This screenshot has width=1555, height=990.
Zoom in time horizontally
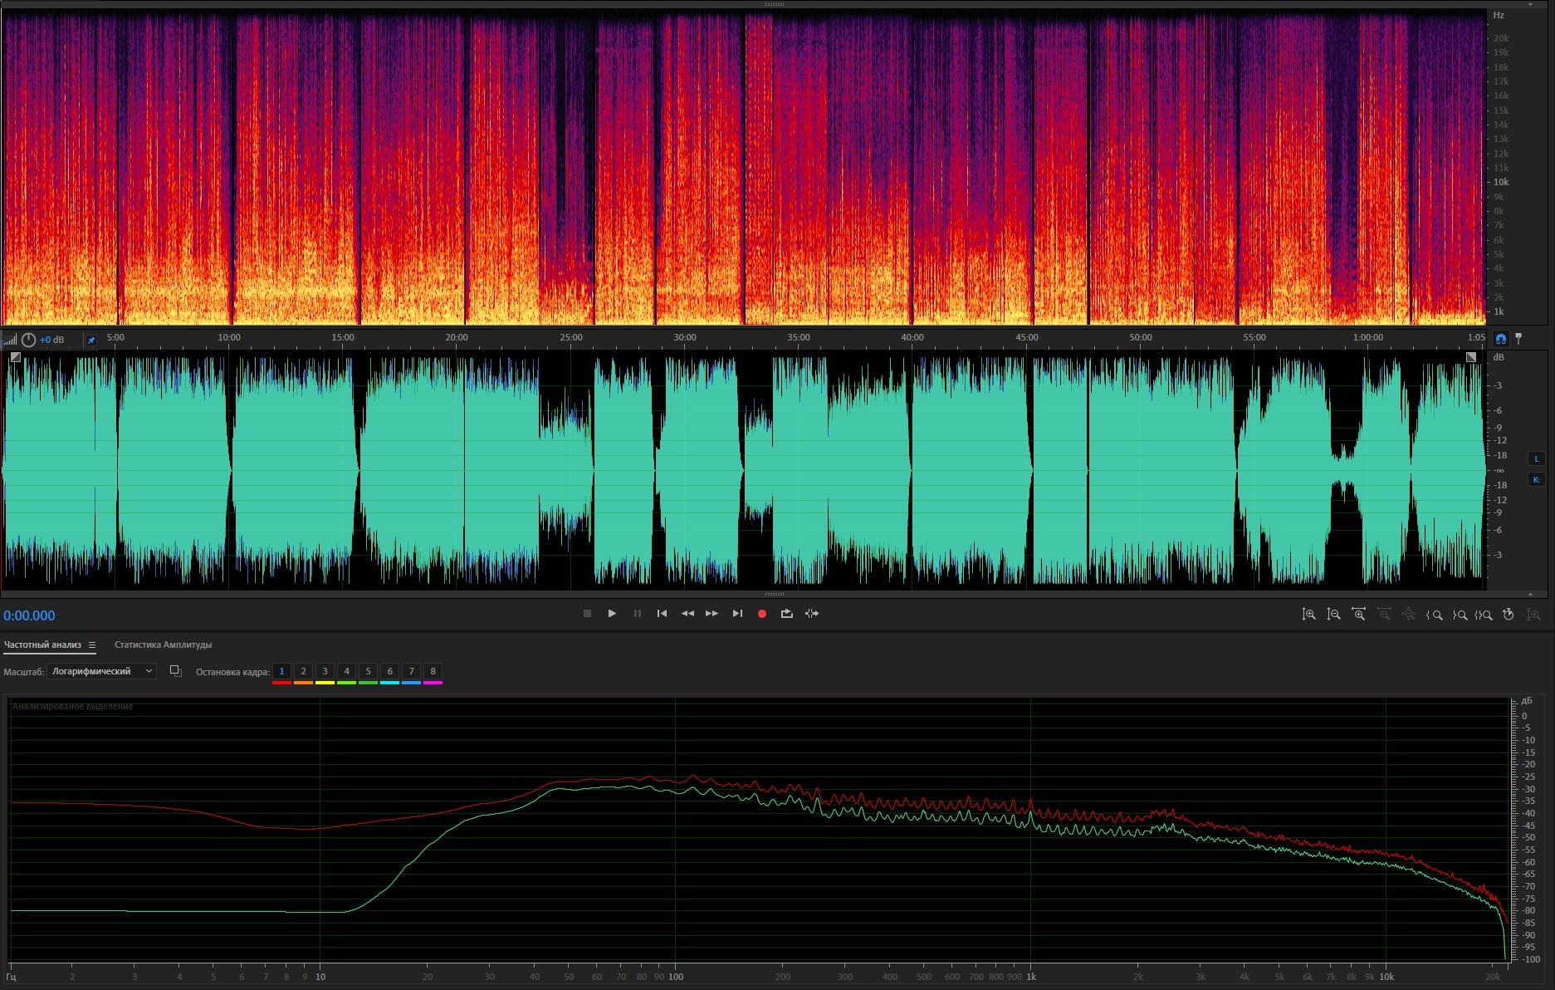[1358, 615]
